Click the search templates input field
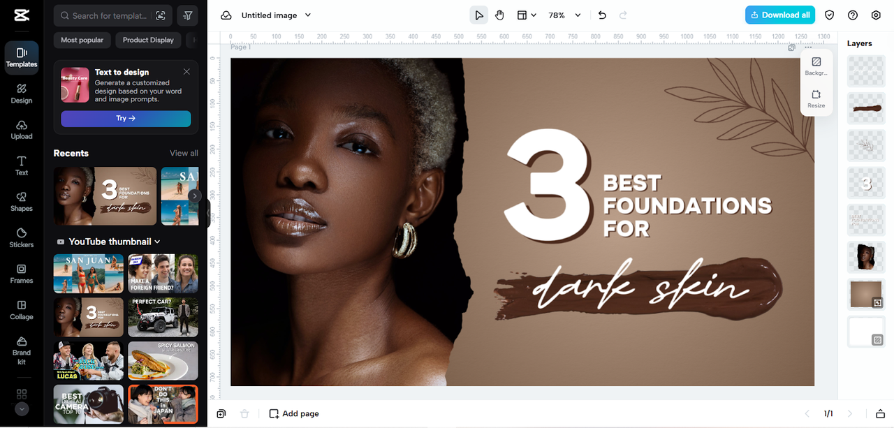894x428 pixels. coord(110,15)
